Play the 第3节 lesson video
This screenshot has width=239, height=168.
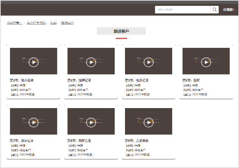pyautogui.click(x=33, y=62)
